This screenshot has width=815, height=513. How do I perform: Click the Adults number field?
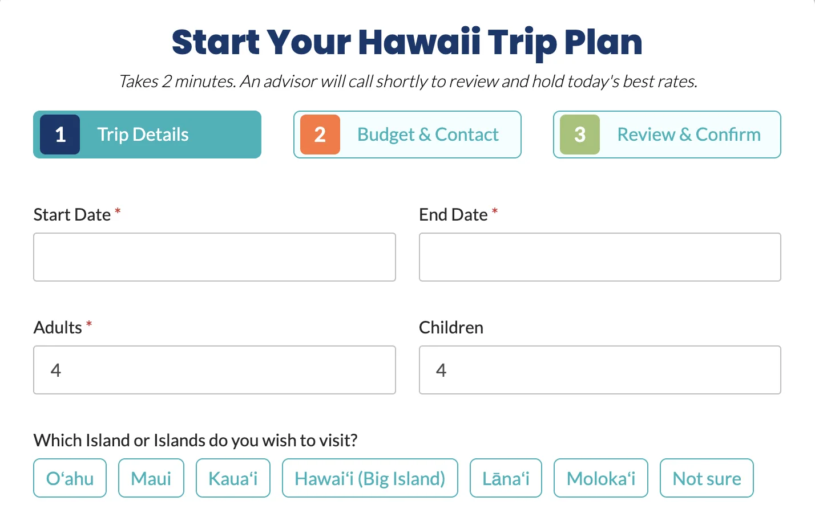point(215,370)
